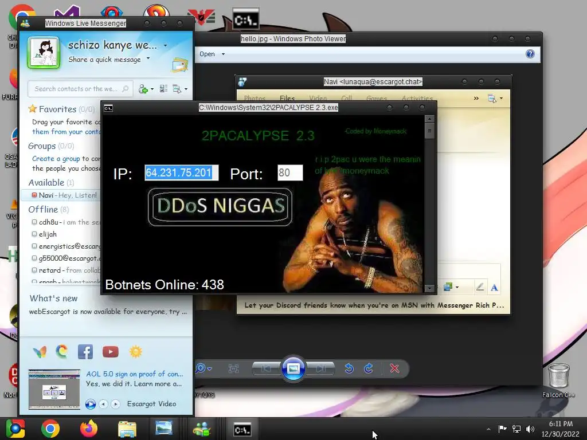
Task: Play the Escargot Video with play button
Action: (90, 404)
